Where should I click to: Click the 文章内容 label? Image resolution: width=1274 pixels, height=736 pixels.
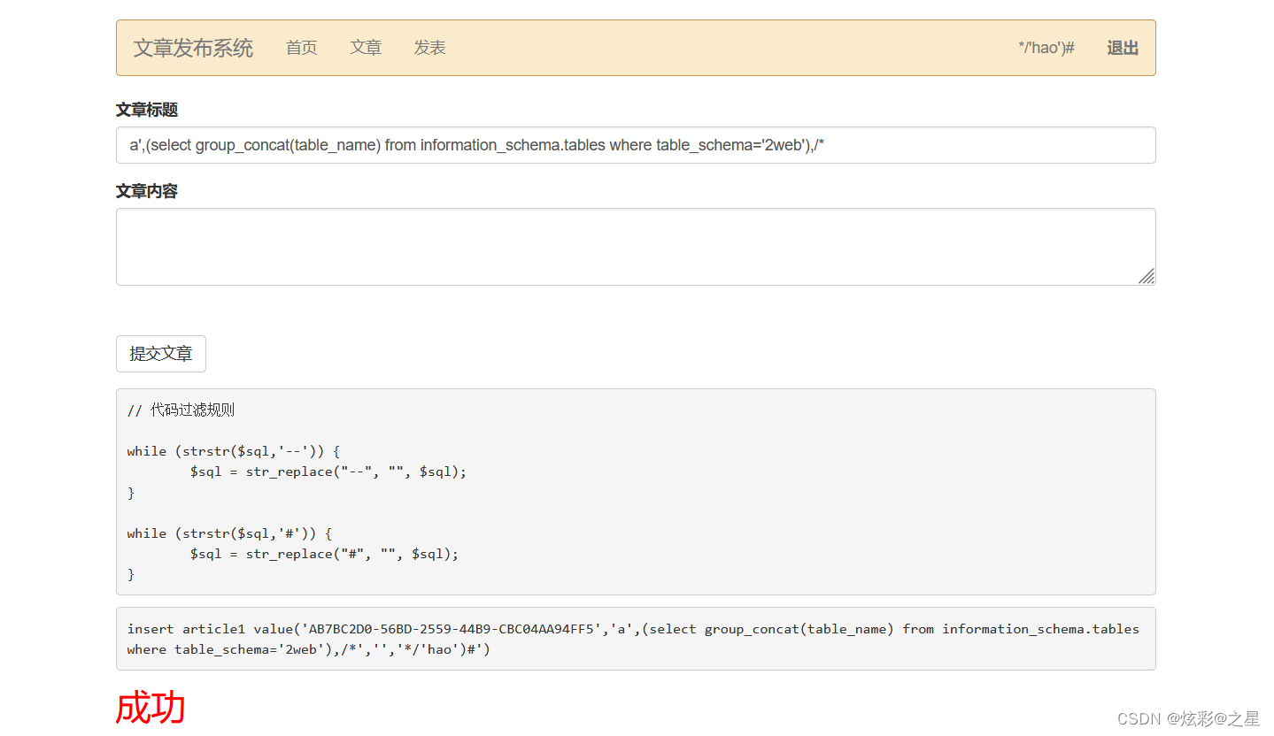click(147, 191)
